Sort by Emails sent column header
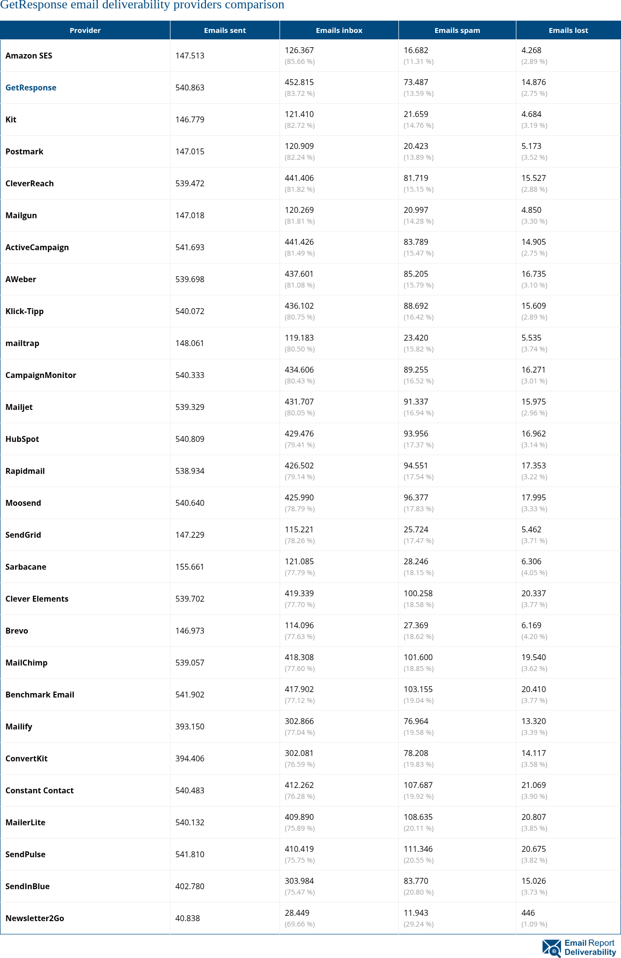Screen dimensions: 621x958 point(225,30)
